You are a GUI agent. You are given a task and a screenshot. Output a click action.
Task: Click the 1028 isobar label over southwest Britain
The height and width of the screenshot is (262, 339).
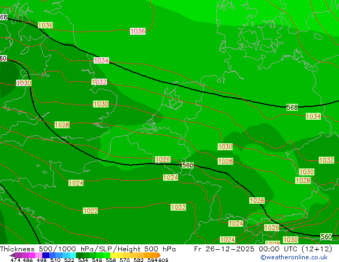click(62, 125)
